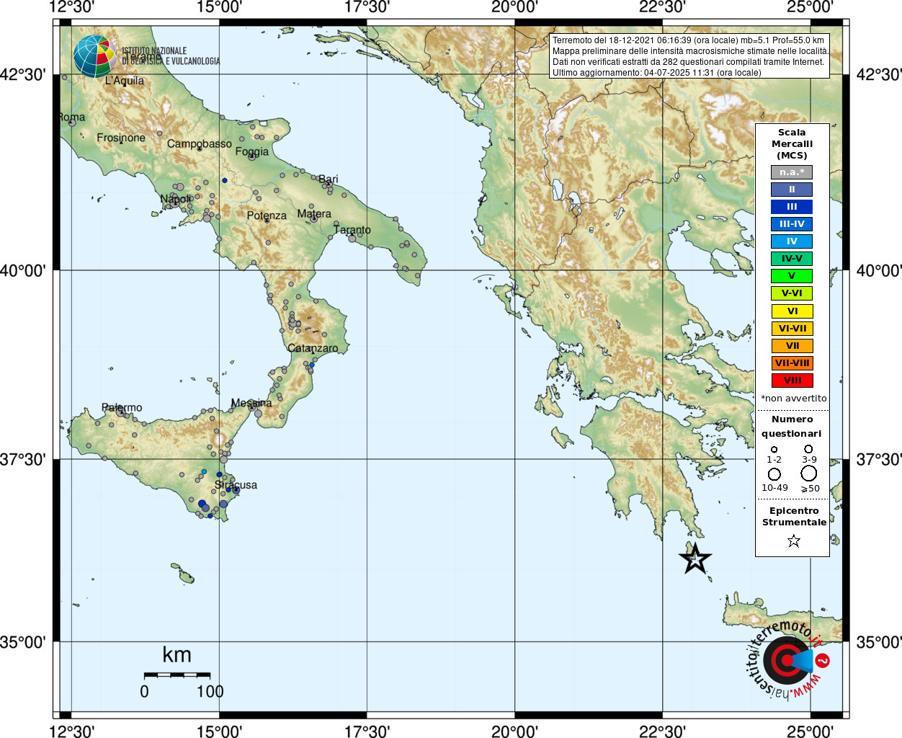Click the ≥50 questionnaires circle symbol
Image resolution: width=902 pixels, height=738 pixels.
[x=809, y=474]
